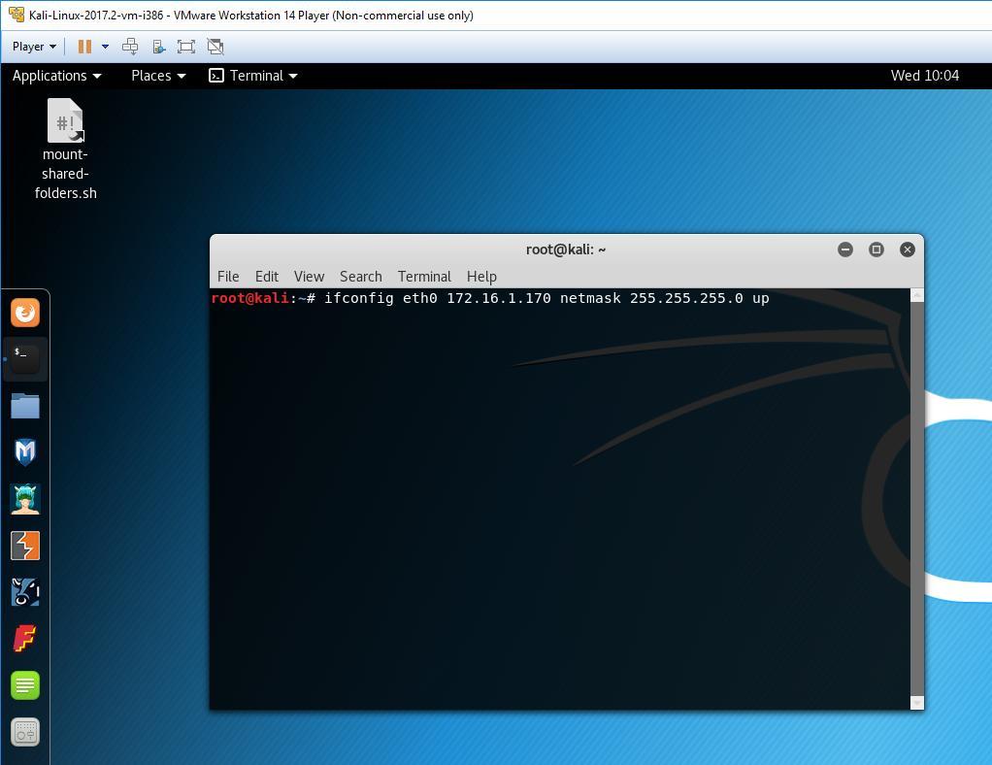Click the Terminal icon in the top panel

[x=216, y=76]
